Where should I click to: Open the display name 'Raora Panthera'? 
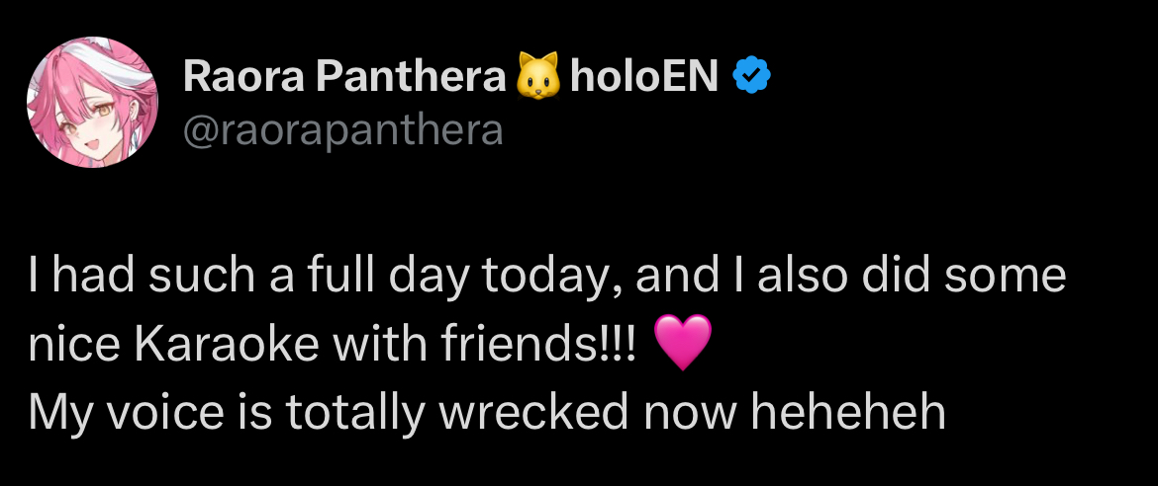[343, 76]
